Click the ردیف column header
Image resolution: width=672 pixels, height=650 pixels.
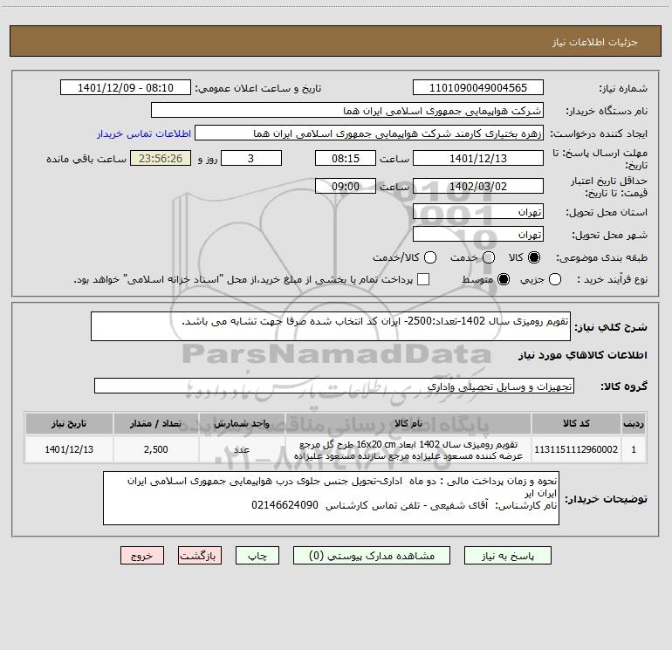634,423
